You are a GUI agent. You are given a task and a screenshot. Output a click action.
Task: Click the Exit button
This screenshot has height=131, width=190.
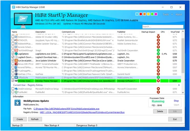click(175, 119)
